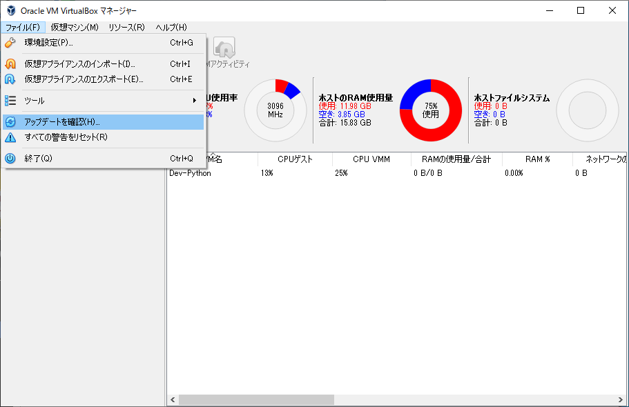629x407 pixels.
Task: Click the 使用: 11.98 GB text
Action: point(345,106)
